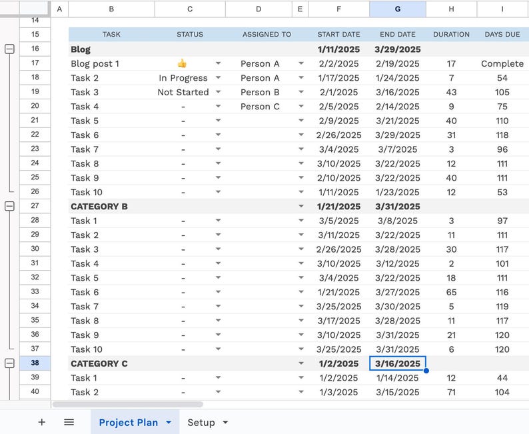Click the END DATE heading cell

click(398, 35)
